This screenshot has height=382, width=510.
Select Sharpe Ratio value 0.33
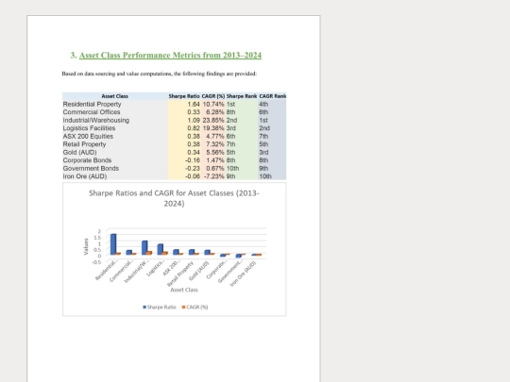(194, 112)
